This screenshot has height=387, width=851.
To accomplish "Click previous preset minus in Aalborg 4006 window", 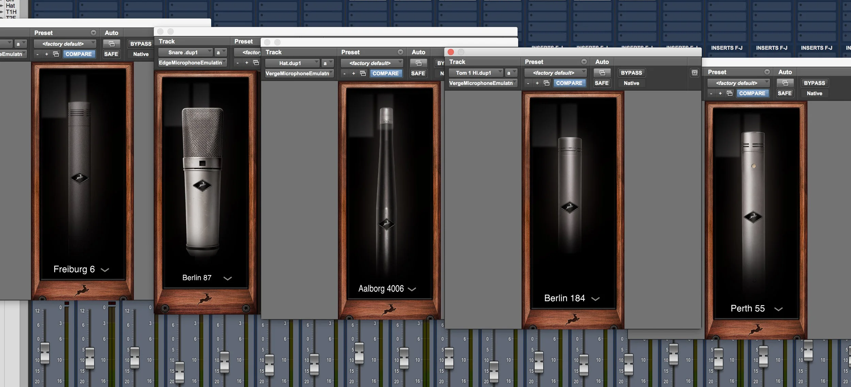I will coord(344,74).
